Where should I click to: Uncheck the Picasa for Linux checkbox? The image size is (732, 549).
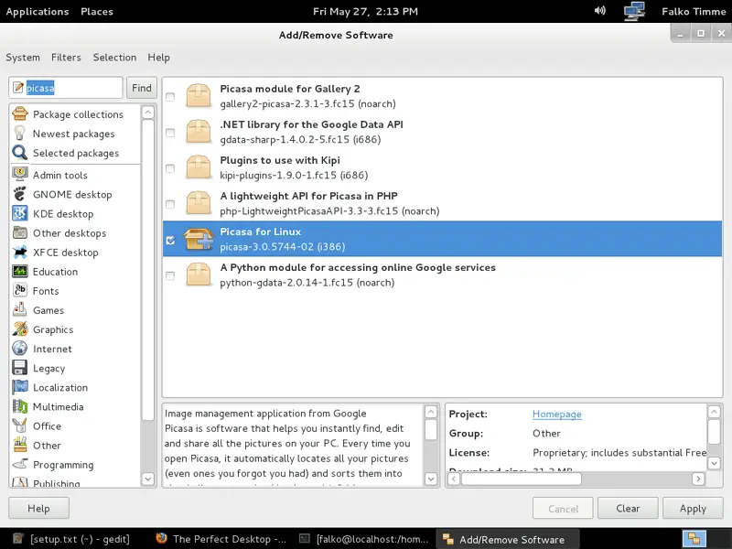tap(170, 240)
